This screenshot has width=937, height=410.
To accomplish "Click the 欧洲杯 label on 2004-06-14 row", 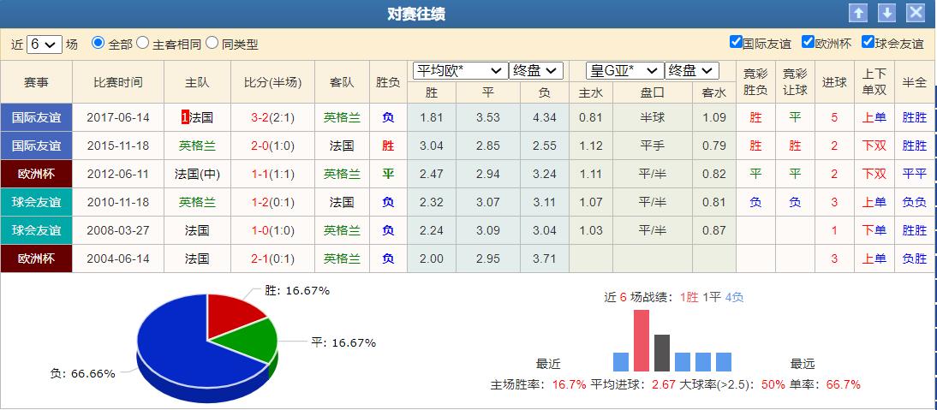I will click(x=37, y=258).
